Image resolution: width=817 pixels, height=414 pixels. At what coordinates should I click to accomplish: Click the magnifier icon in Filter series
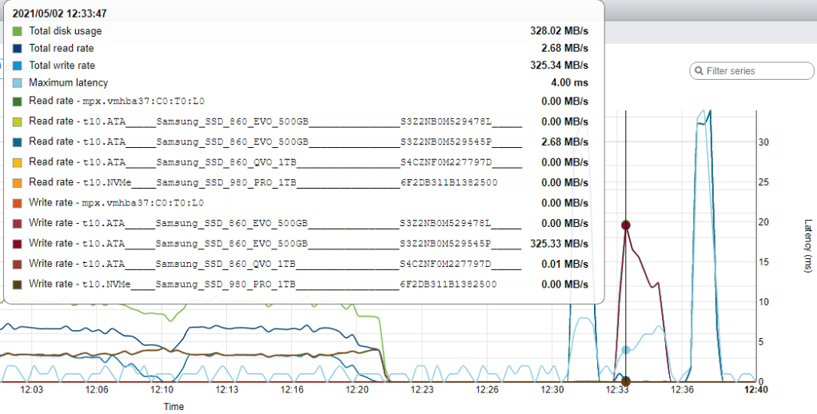pyautogui.click(x=699, y=71)
